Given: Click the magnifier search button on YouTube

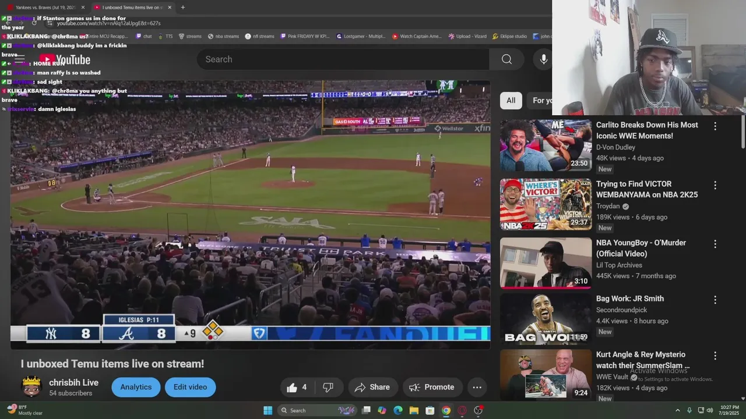Looking at the screenshot, I should coord(506,59).
